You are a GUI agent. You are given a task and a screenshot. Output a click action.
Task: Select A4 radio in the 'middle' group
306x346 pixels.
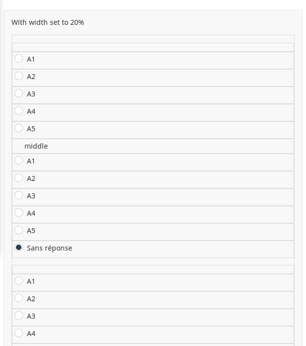point(19,213)
